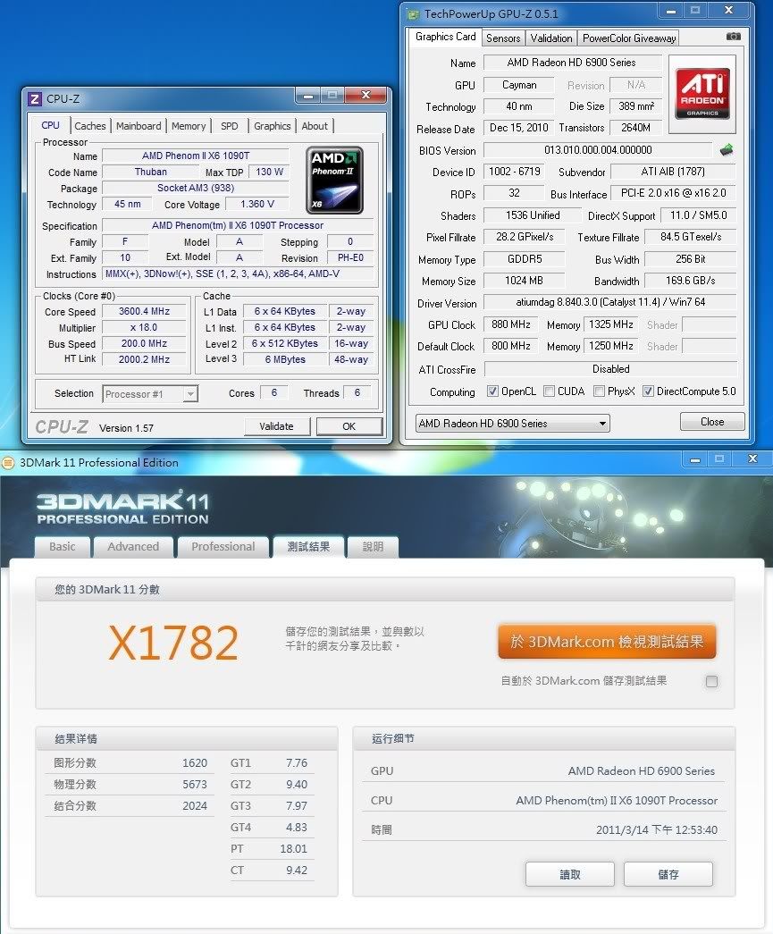Image resolution: width=773 pixels, height=934 pixels.
Task: Minimize the GPU-Z window
Action: coord(670,10)
